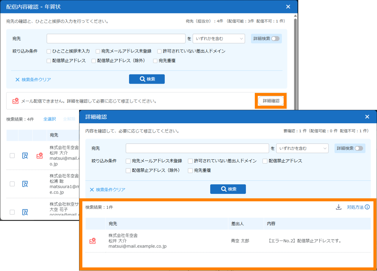Enable 宛先重複 checkbox in 詳細確認 dialog
This screenshot has width=377, height=271.
(190, 171)
